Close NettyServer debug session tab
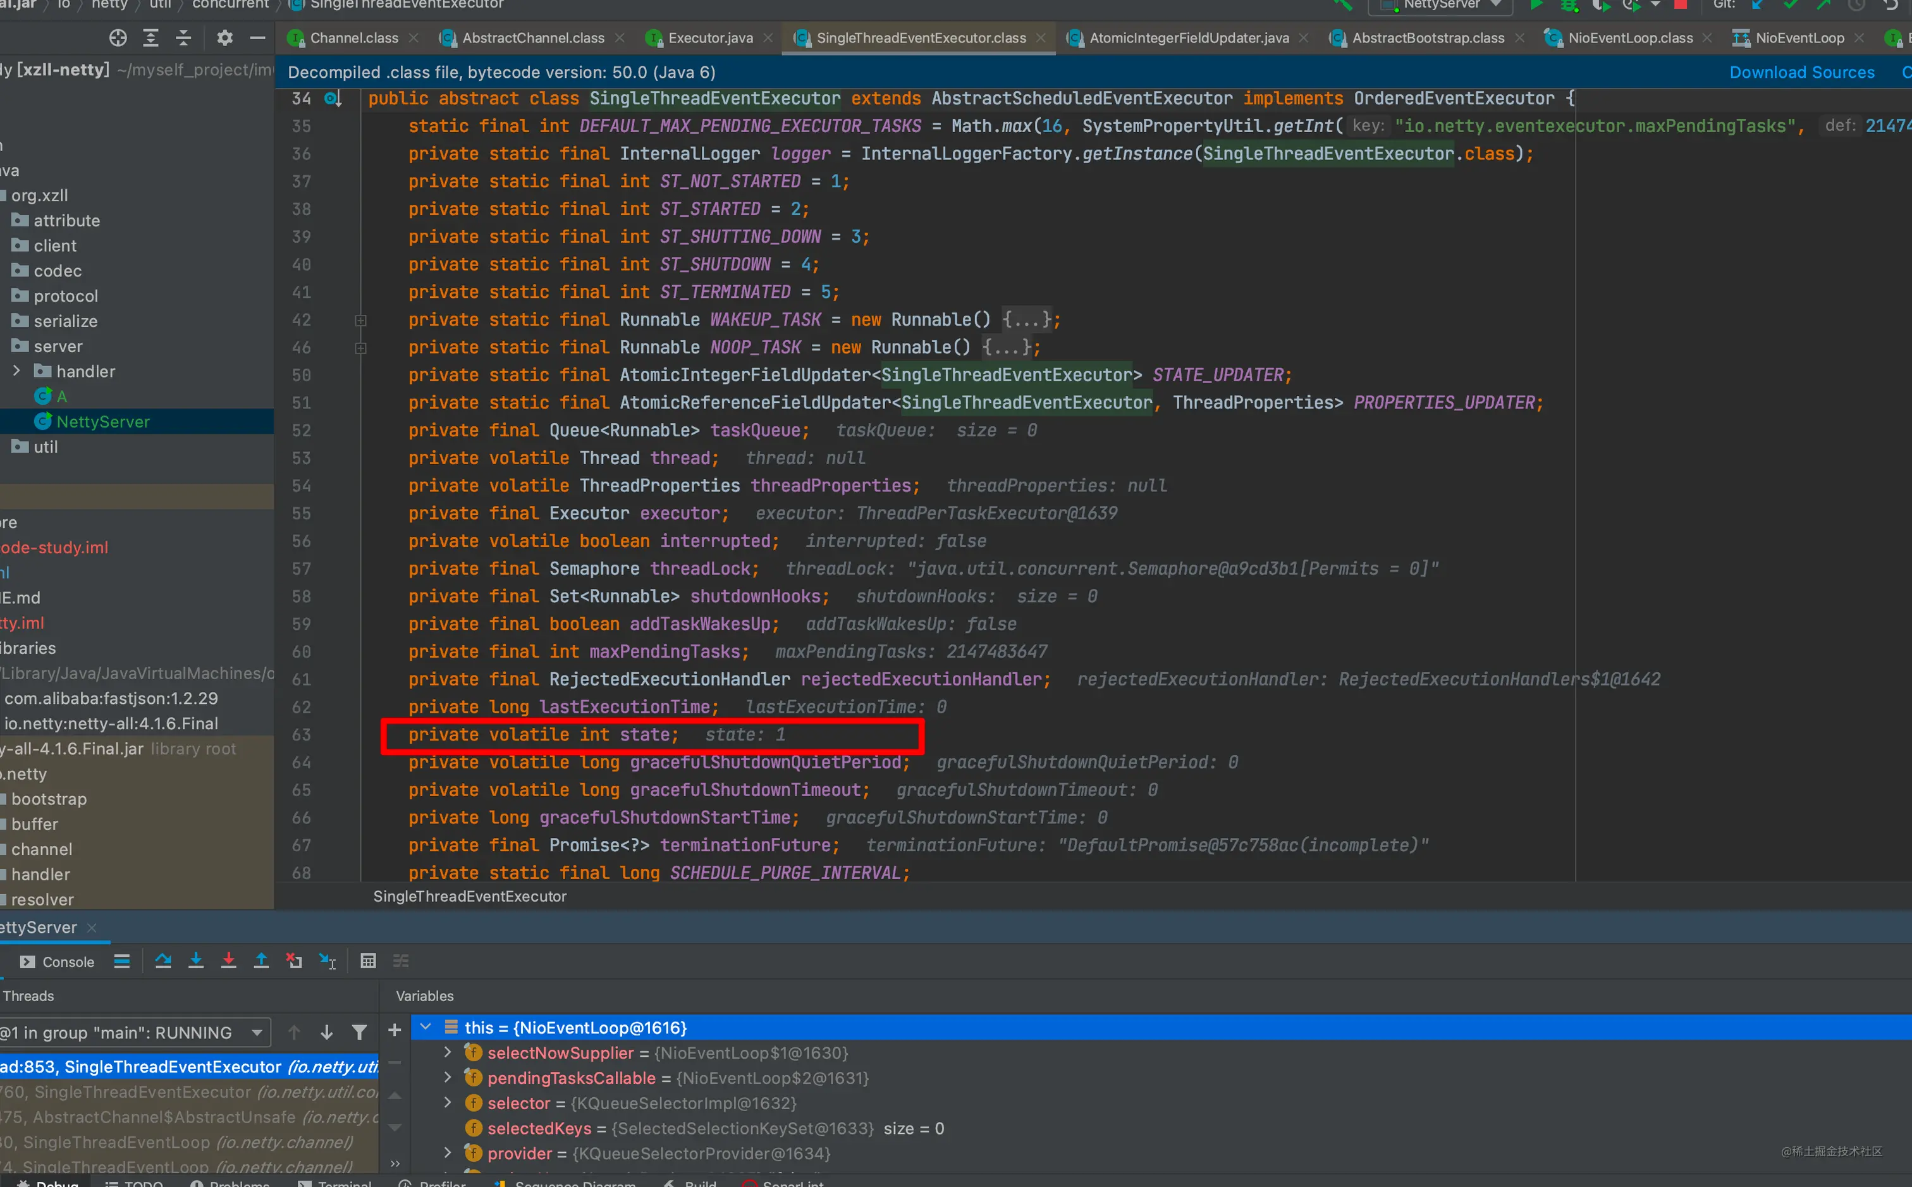1912x1187 pixels. [92, 927]
